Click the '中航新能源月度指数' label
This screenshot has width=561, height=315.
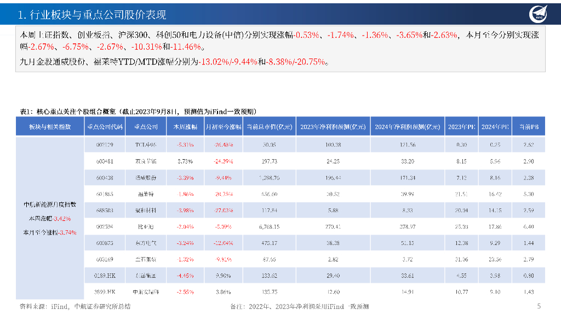50,205
